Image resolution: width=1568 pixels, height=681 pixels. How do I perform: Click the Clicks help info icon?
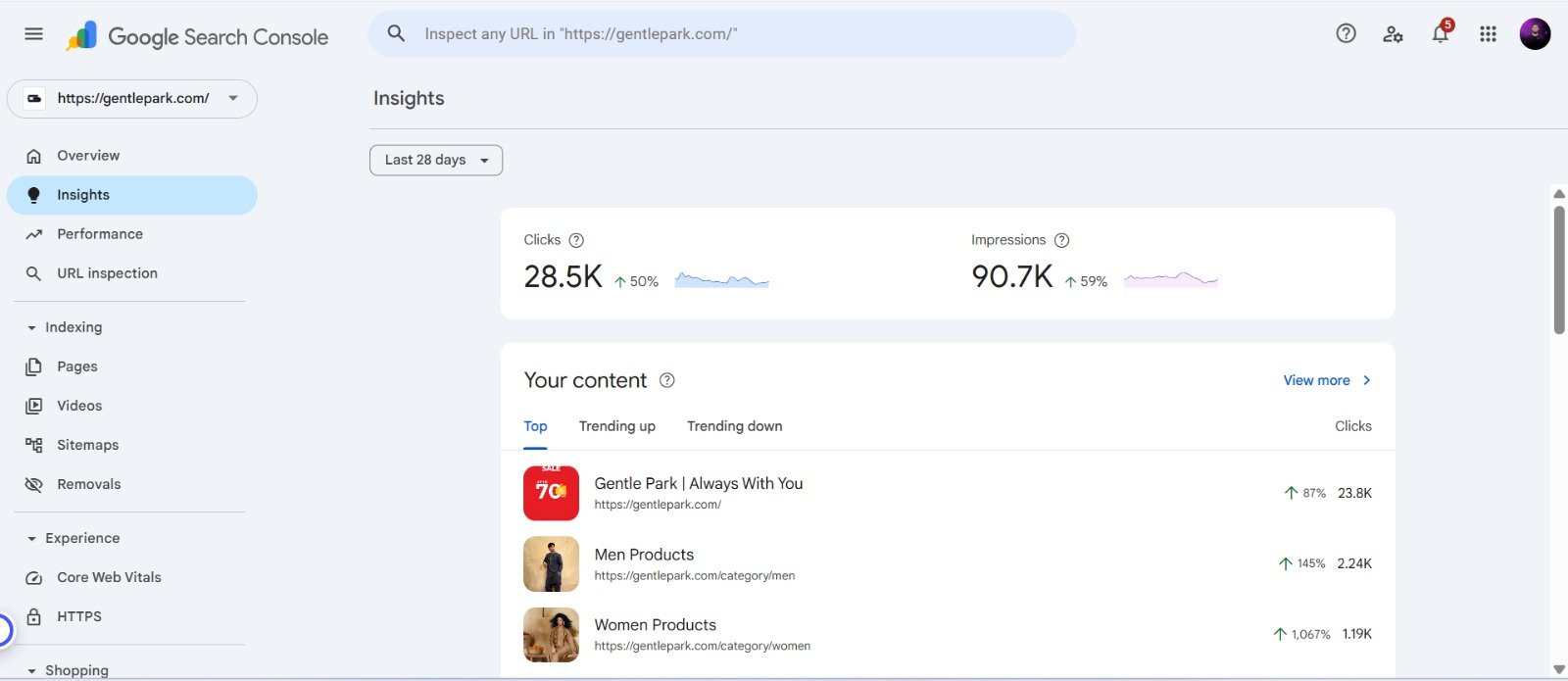coord(576,240)
